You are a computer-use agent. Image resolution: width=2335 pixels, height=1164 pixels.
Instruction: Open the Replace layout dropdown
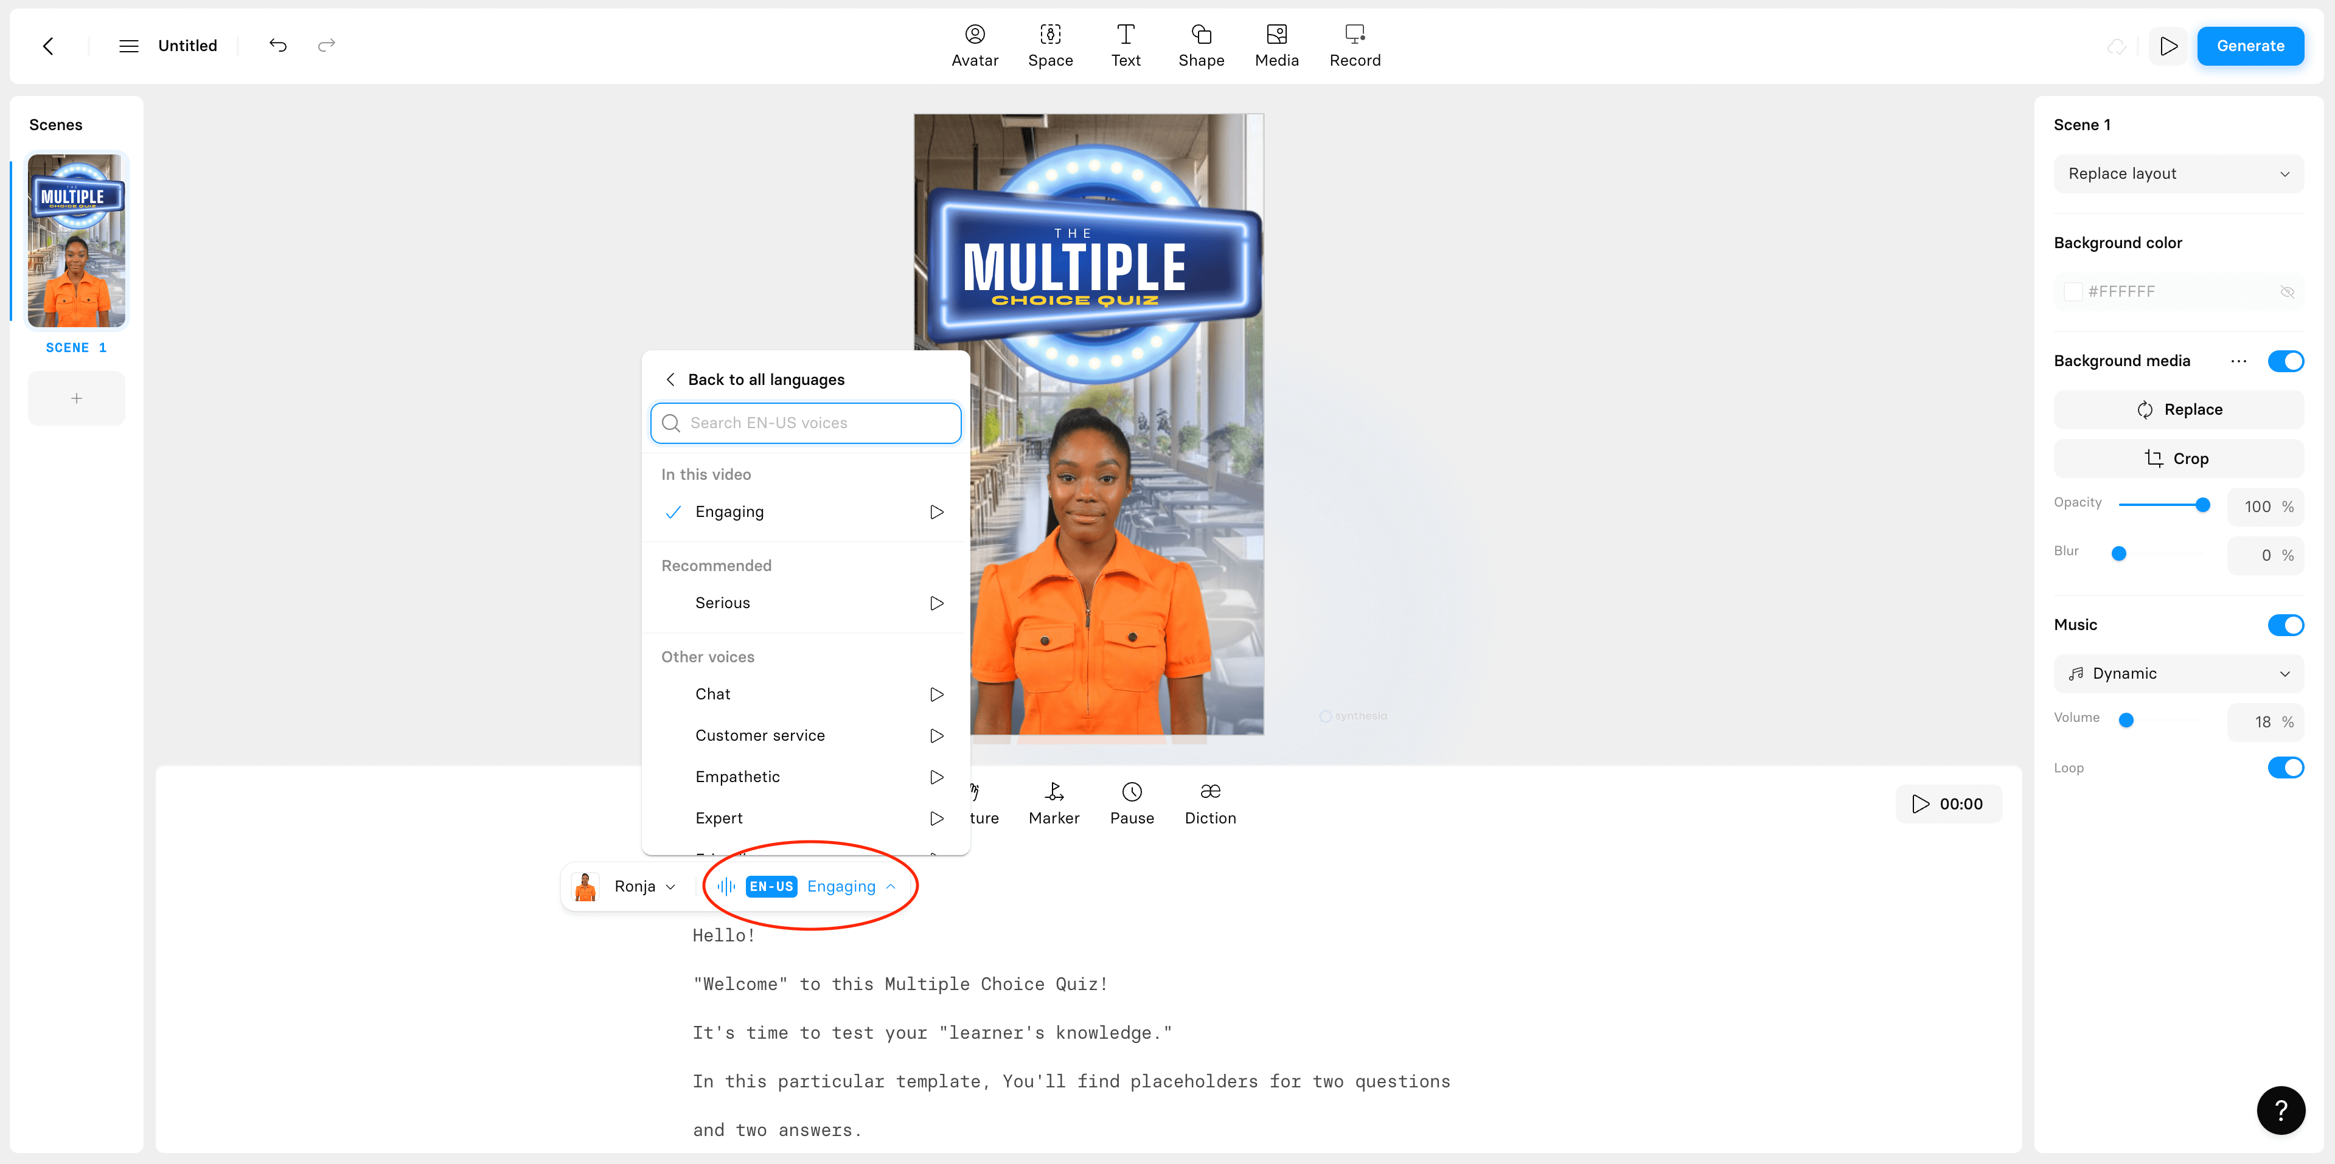[x=2178, y=173]
